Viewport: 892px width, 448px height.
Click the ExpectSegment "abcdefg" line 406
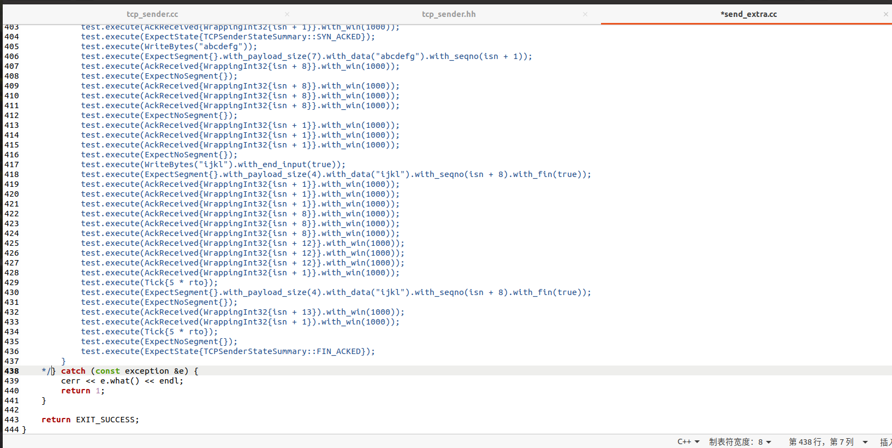click(x=306, y=56)
